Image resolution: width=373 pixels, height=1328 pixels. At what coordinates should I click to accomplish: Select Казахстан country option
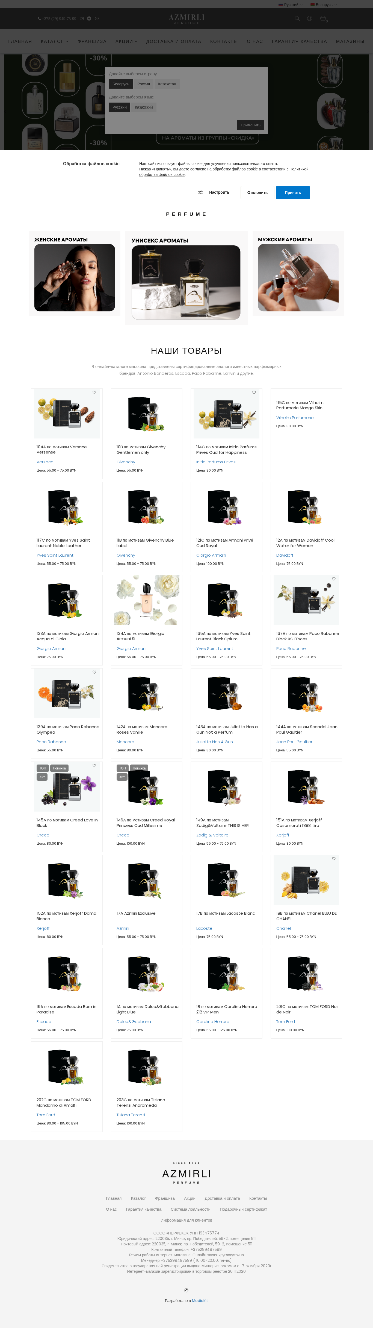click(x=167, y=84)
